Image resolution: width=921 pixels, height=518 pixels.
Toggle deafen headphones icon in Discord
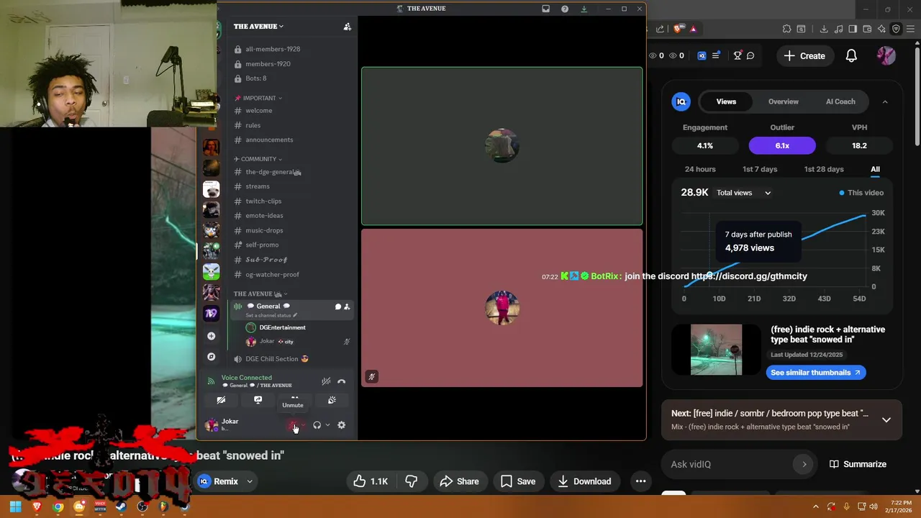tap(317, 425)
